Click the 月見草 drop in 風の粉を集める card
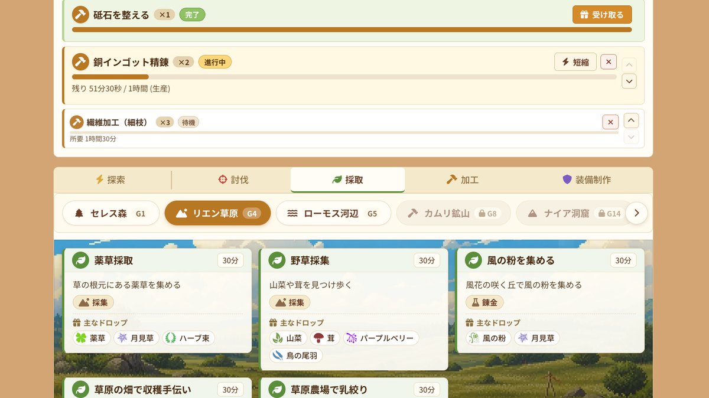709x398 pixels. pos(537,338)
